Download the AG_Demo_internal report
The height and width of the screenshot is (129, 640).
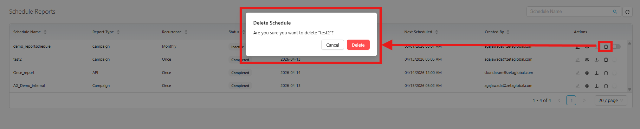pos(596,86)
